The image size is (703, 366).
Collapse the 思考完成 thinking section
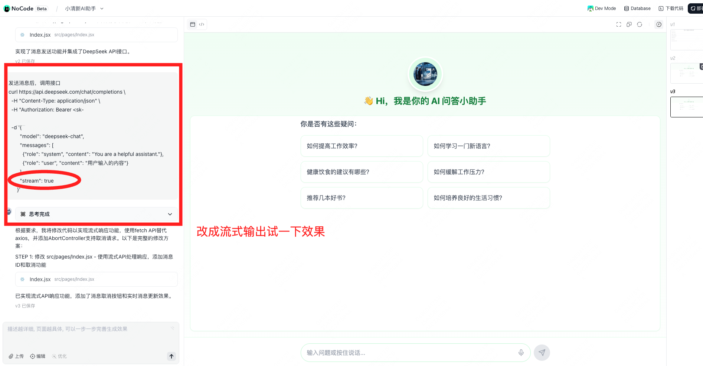(170, 214)
